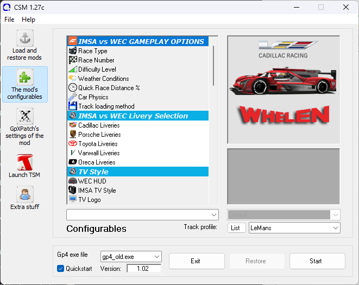Screen dimensions: 359x285
Task: Expand the configurable value dropdown
Action: [214, 215]
